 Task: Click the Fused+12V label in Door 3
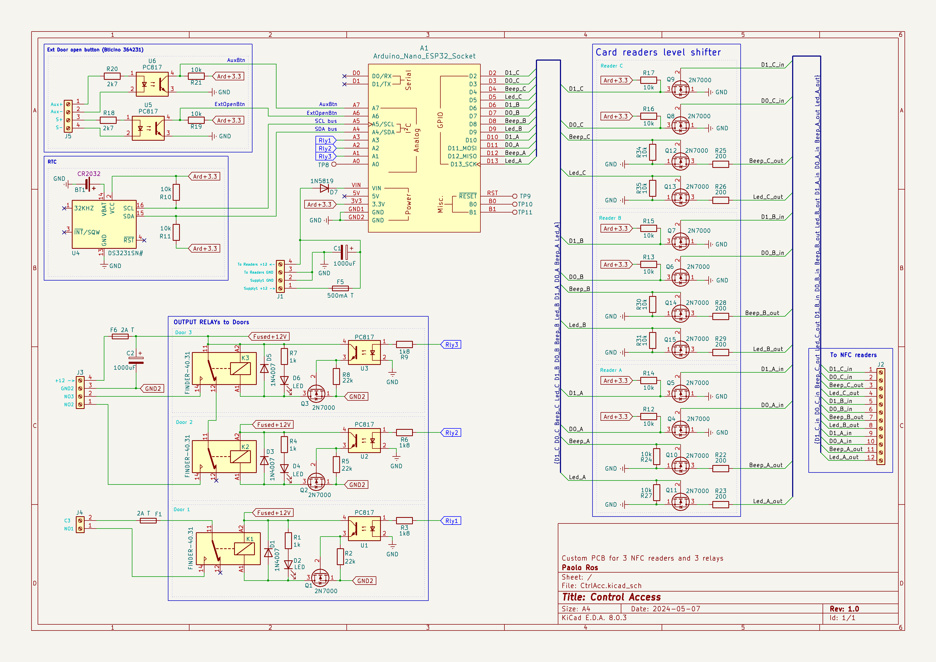[270, 337]
